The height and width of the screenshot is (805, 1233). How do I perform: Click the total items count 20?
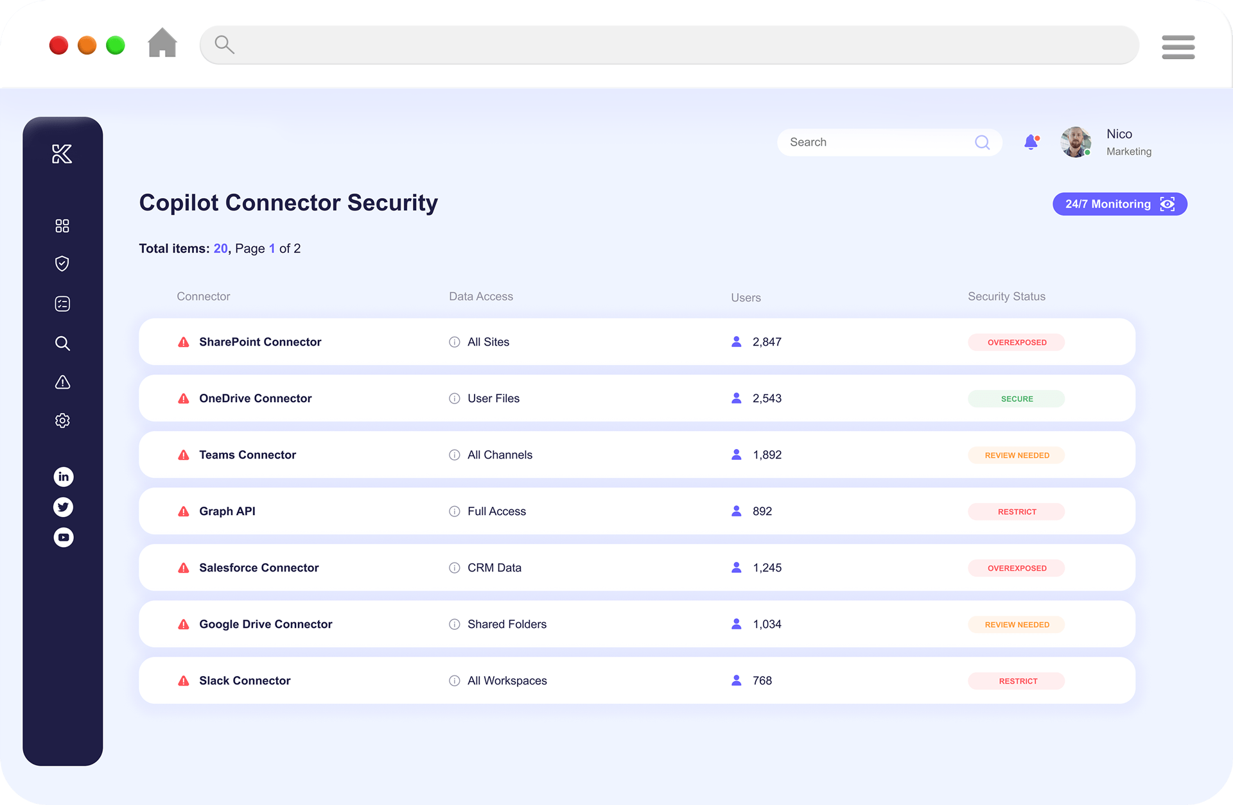coord(220,248)
